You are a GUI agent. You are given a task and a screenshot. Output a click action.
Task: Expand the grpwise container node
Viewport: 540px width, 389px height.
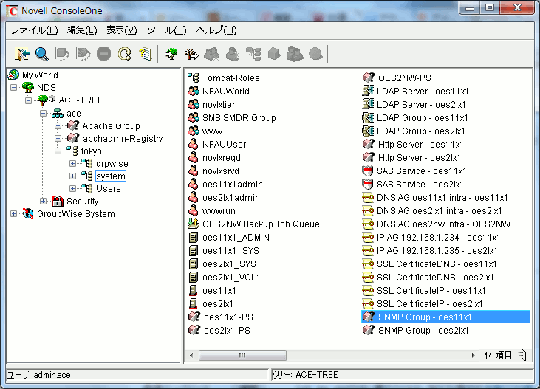(x=72, y=164)
